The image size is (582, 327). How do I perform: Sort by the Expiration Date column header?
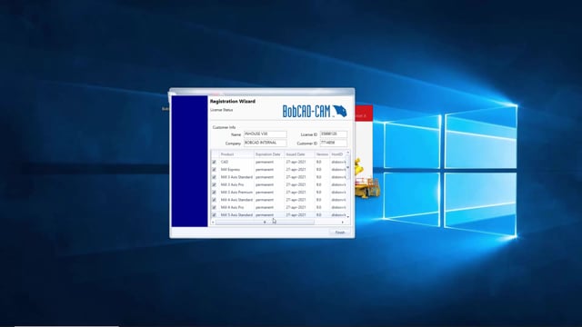tap(269, 154)
